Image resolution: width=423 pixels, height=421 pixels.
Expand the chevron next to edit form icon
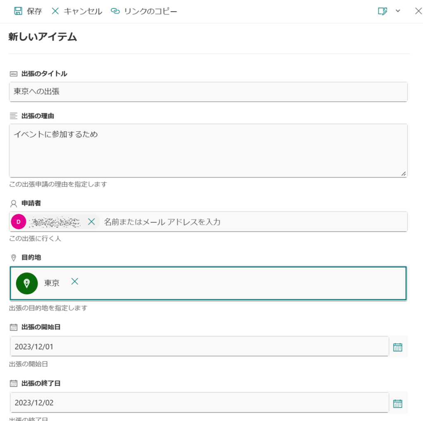[398, 11]
